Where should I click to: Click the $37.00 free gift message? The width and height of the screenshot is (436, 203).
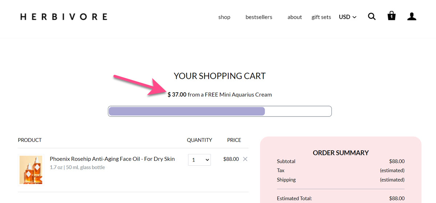tap(219, 95)
